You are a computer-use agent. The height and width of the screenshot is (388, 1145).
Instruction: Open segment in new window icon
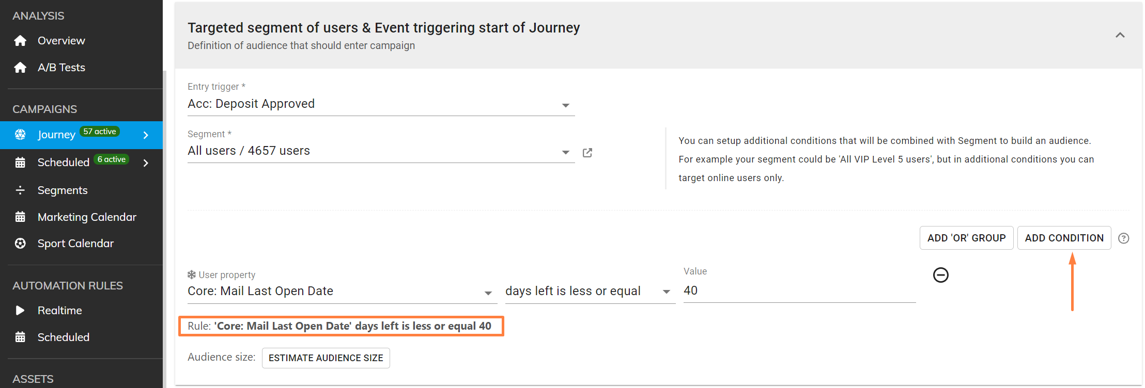pyautogui.click(x=587, y=153)
